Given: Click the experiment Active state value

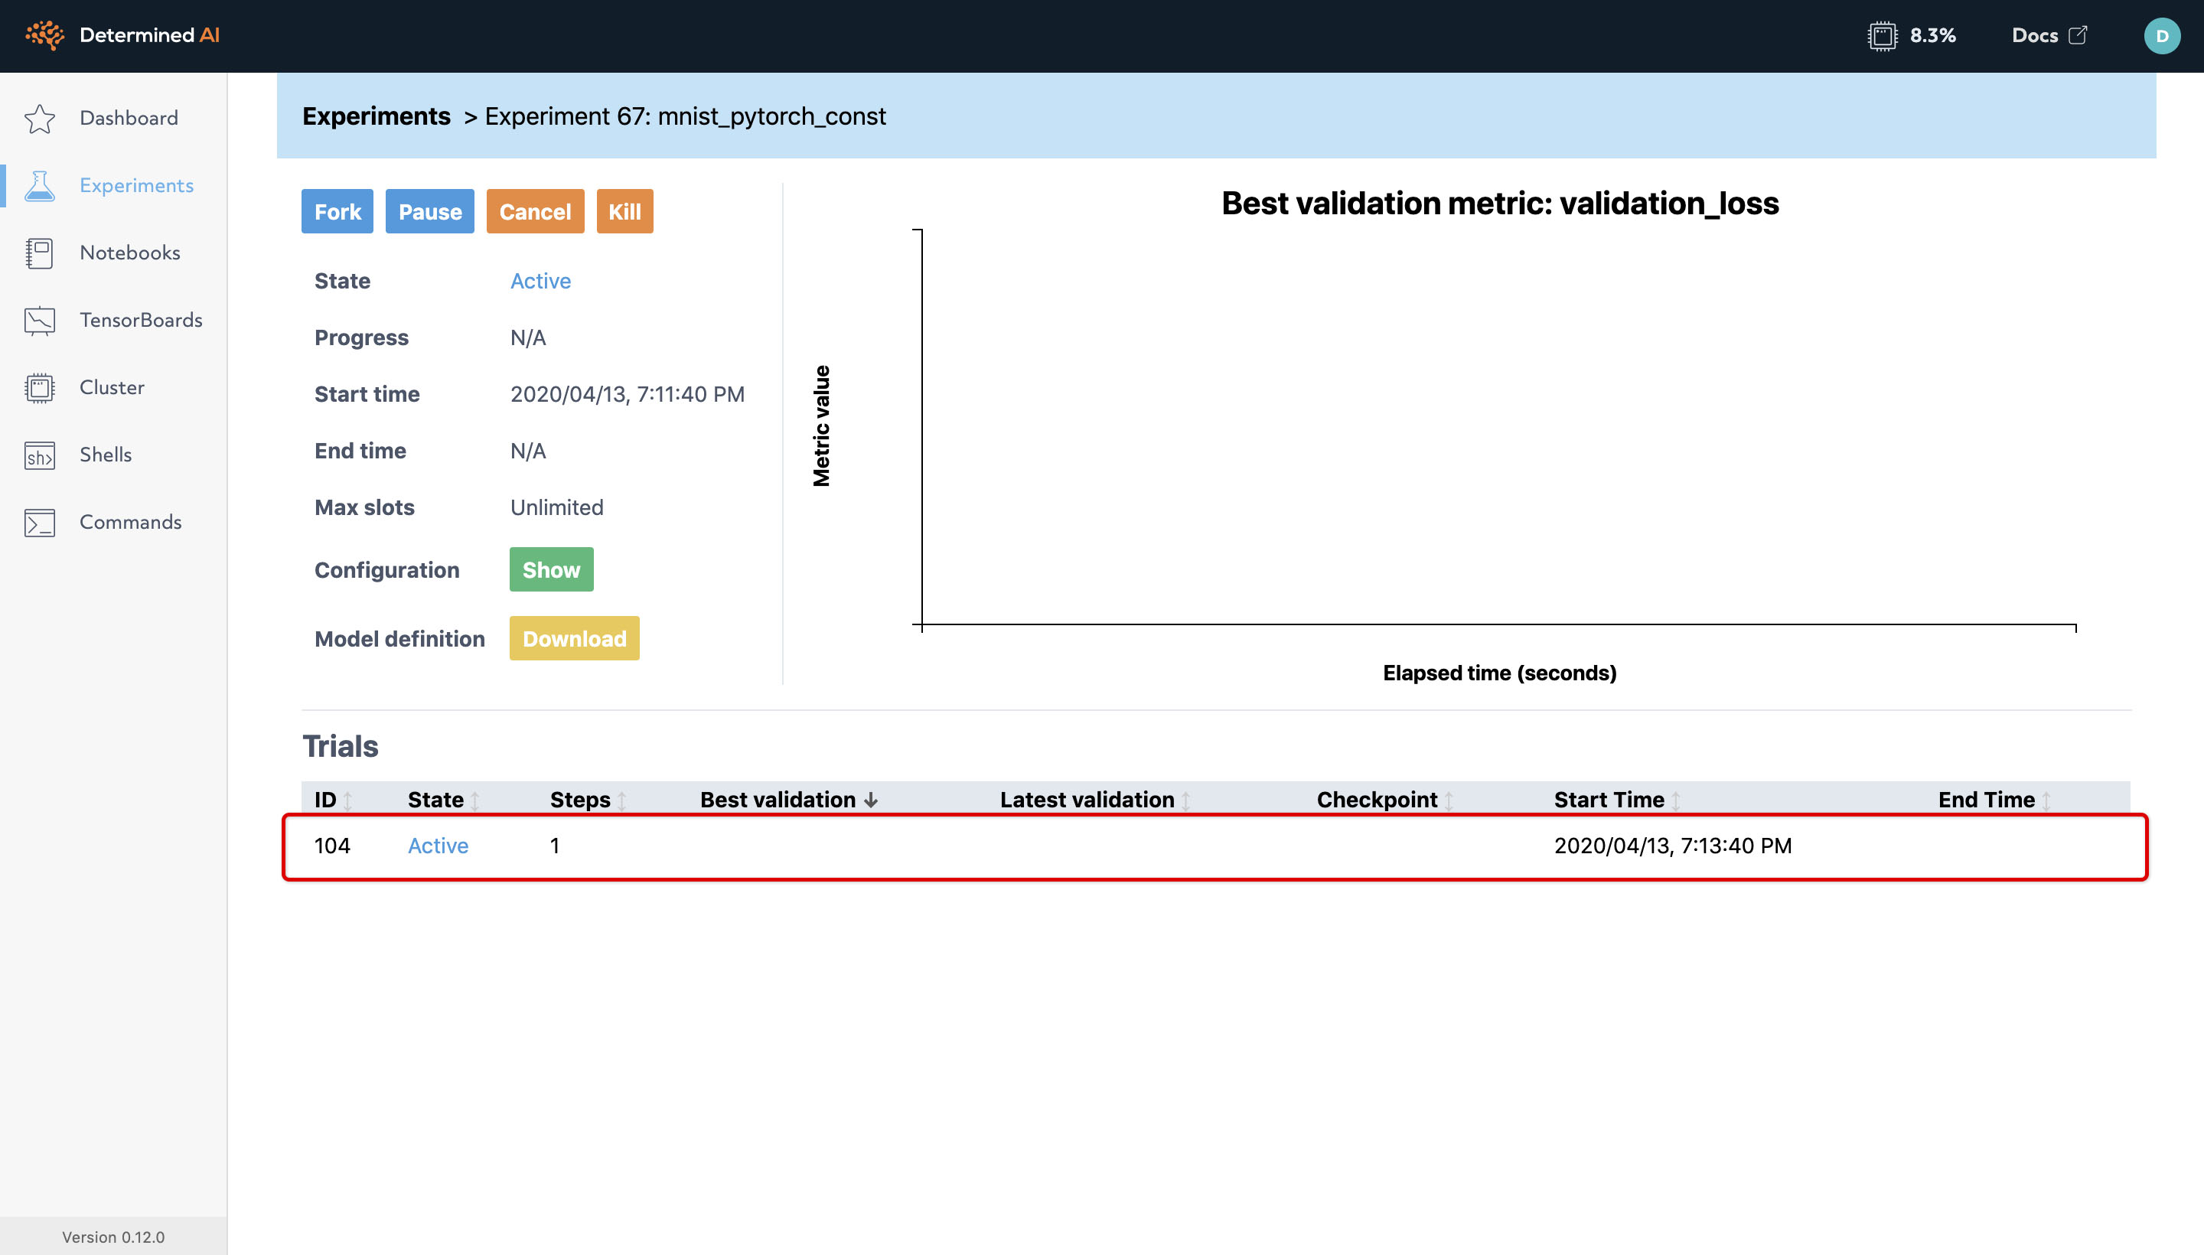Looking at the screenshot, I should coord(540,281).
